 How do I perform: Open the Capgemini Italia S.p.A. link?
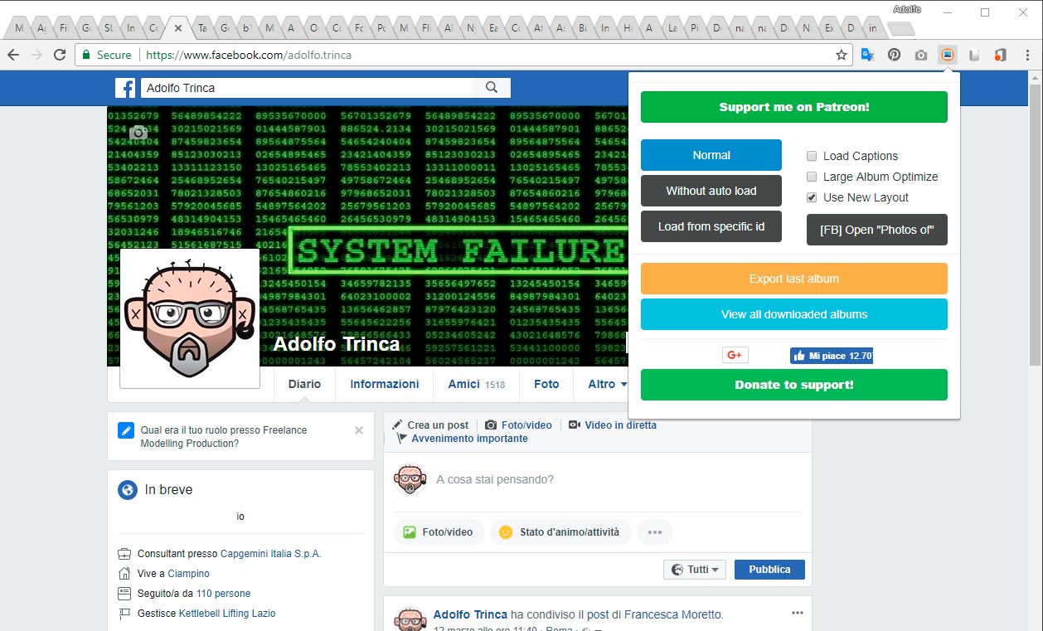[x=270, y=554]
